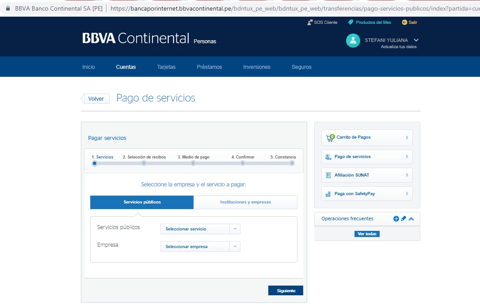This screenshot has height=305, width=480.
Task: Click the Afiliación SUNAT building icon
Action: (x=328, y=175)
